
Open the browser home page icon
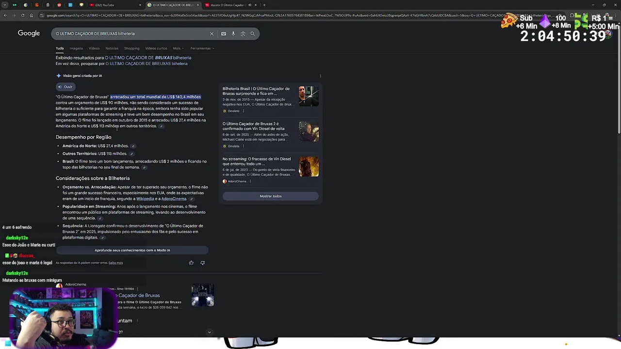point(31,15)
